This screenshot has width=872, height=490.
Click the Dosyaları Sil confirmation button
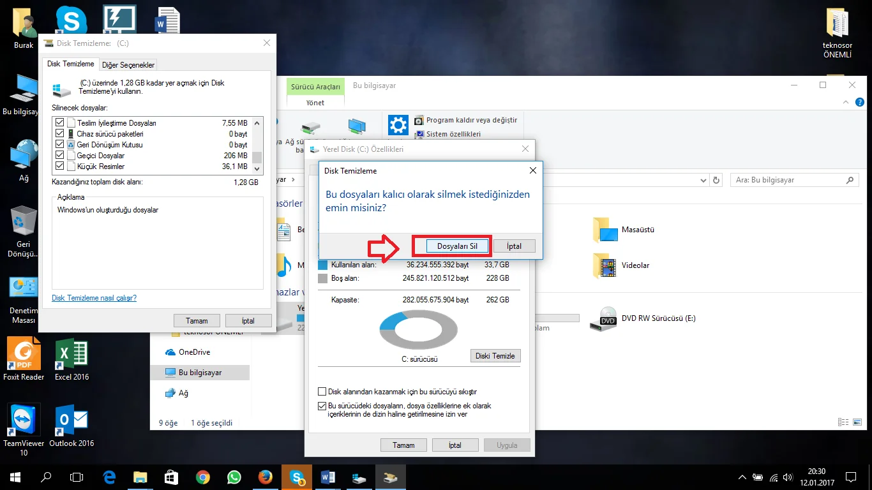coord(457,246)
